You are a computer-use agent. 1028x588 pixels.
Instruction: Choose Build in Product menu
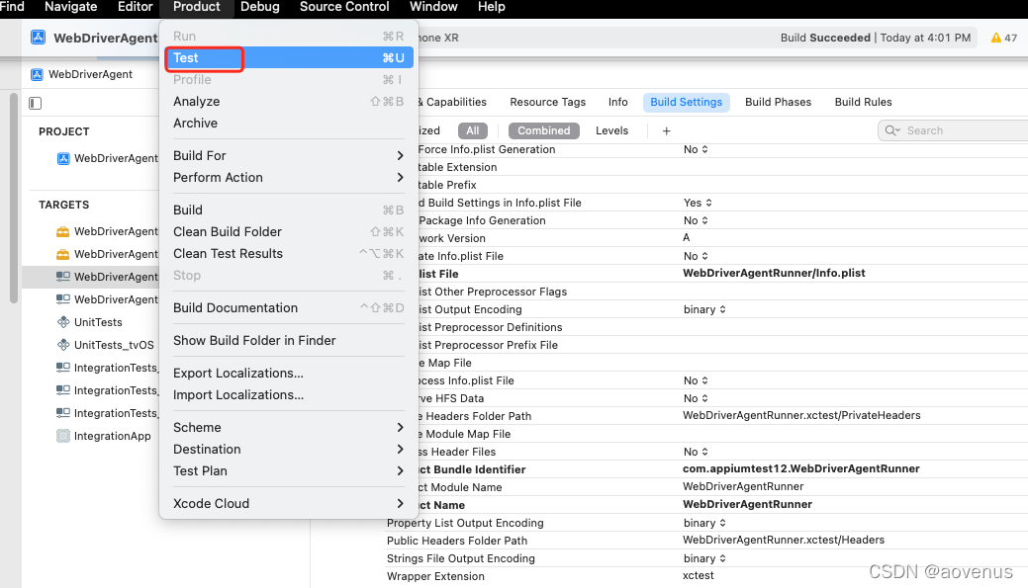pyautogui.click(x=289, y=210)
